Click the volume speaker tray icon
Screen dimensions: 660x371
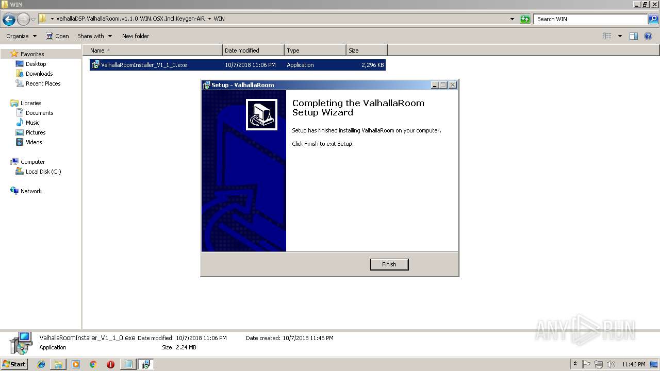click(610, 364)
